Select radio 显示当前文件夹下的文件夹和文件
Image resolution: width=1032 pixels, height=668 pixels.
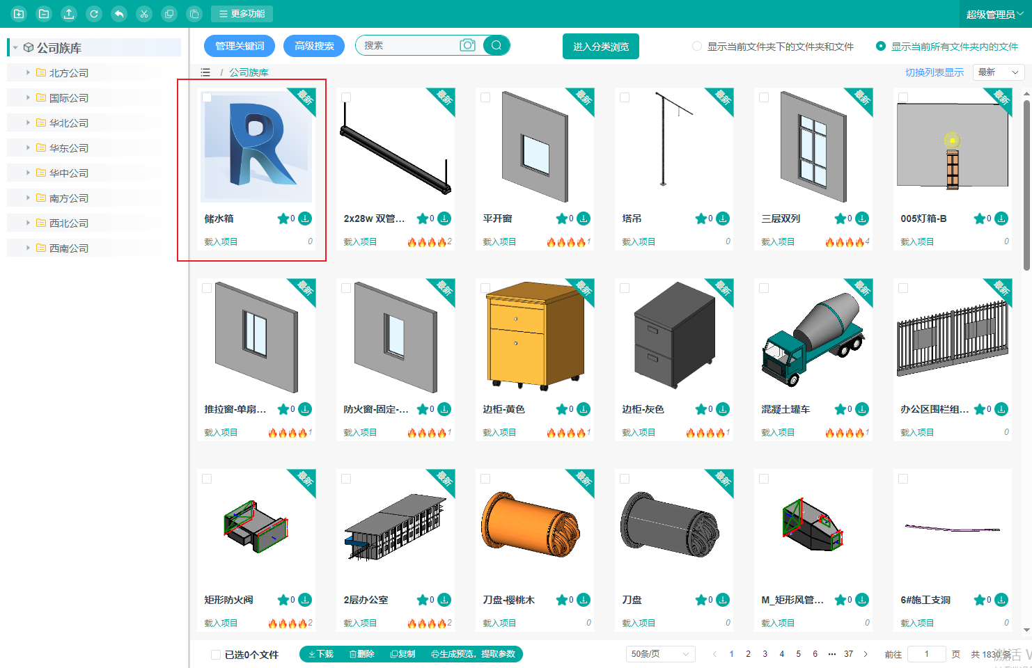[697, 47]
